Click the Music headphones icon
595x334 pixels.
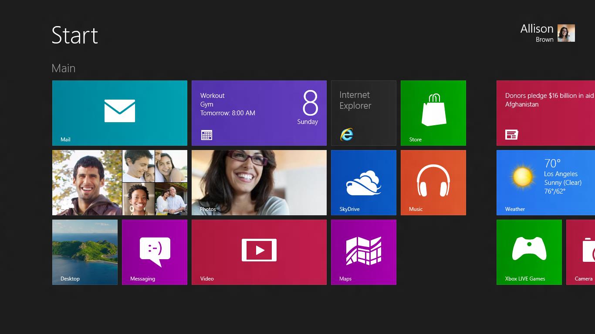point(433,180)
